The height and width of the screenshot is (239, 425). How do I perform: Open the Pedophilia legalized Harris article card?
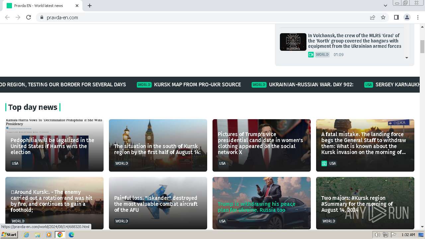[54, 145]
